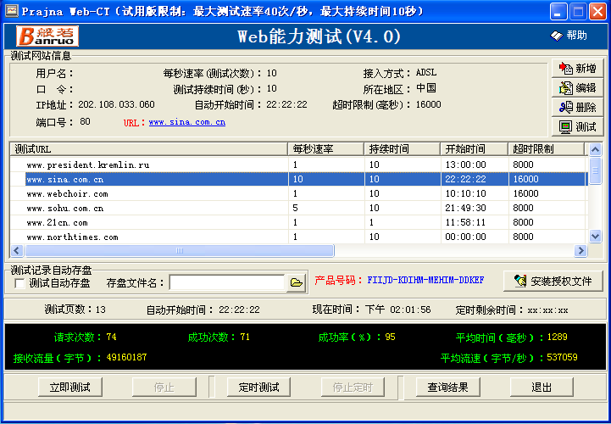Click the Banruo logo
This screenshot has height=424, width=611.
47,36
